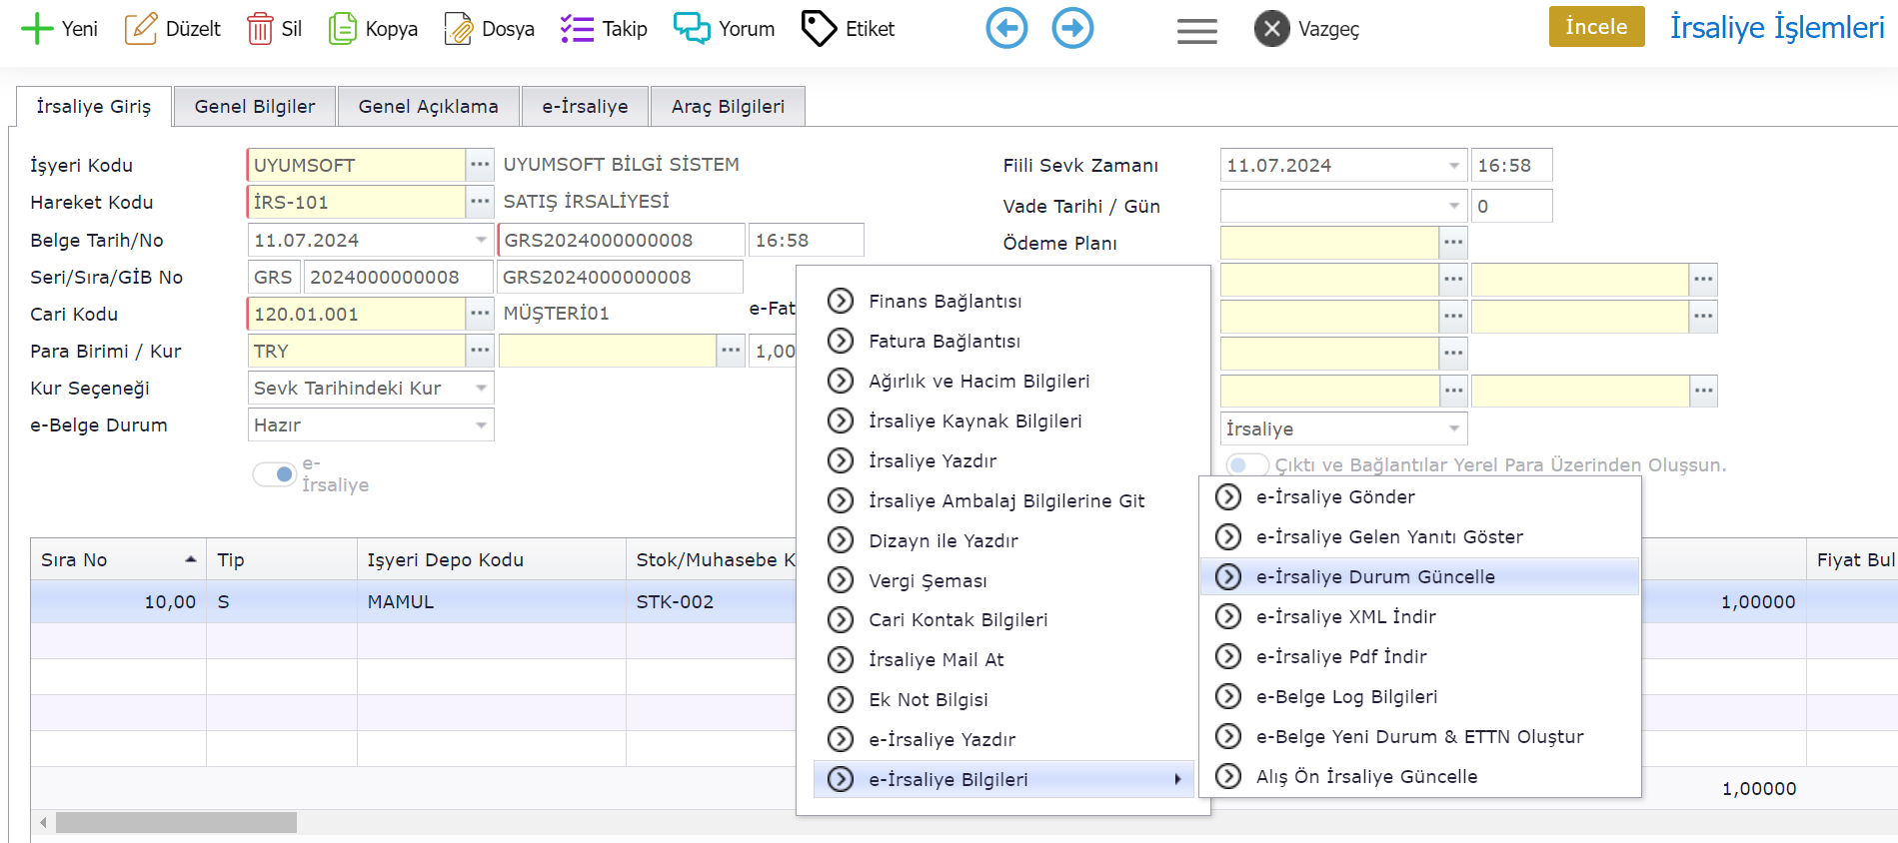This screenshot has width=1898, height=843.
Task: Open Hareket Kodu lookup ellipsis button
Action: point(480,202)
